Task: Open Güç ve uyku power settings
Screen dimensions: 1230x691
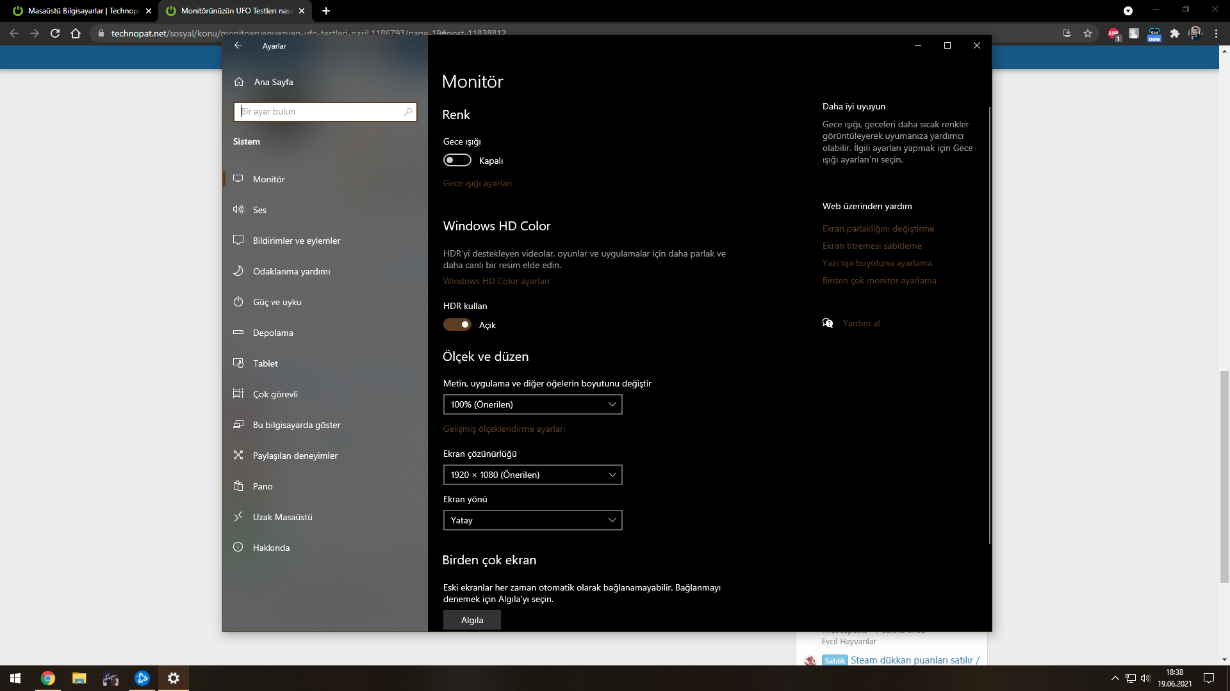Action: pos(277,302)
